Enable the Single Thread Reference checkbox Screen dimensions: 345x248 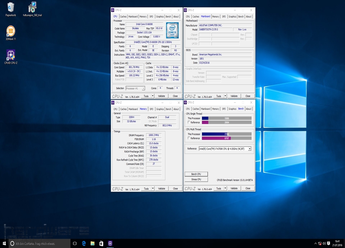coord(189,122)
